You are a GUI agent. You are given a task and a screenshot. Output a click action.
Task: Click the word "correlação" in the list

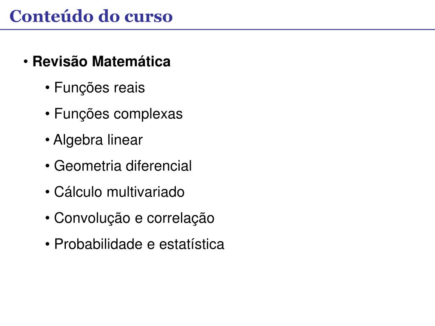pyautogui.click(x=181, y=219)
